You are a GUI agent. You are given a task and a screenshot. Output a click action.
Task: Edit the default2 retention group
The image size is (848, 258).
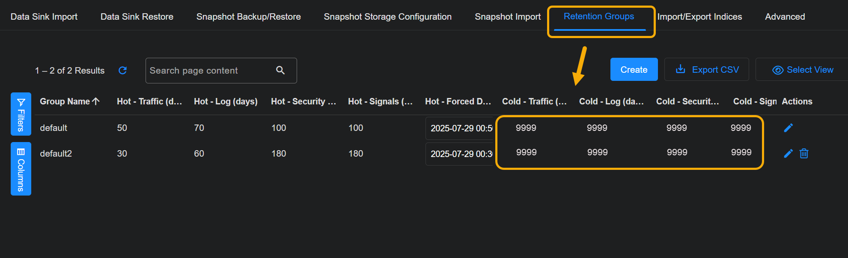click(788, 154)
